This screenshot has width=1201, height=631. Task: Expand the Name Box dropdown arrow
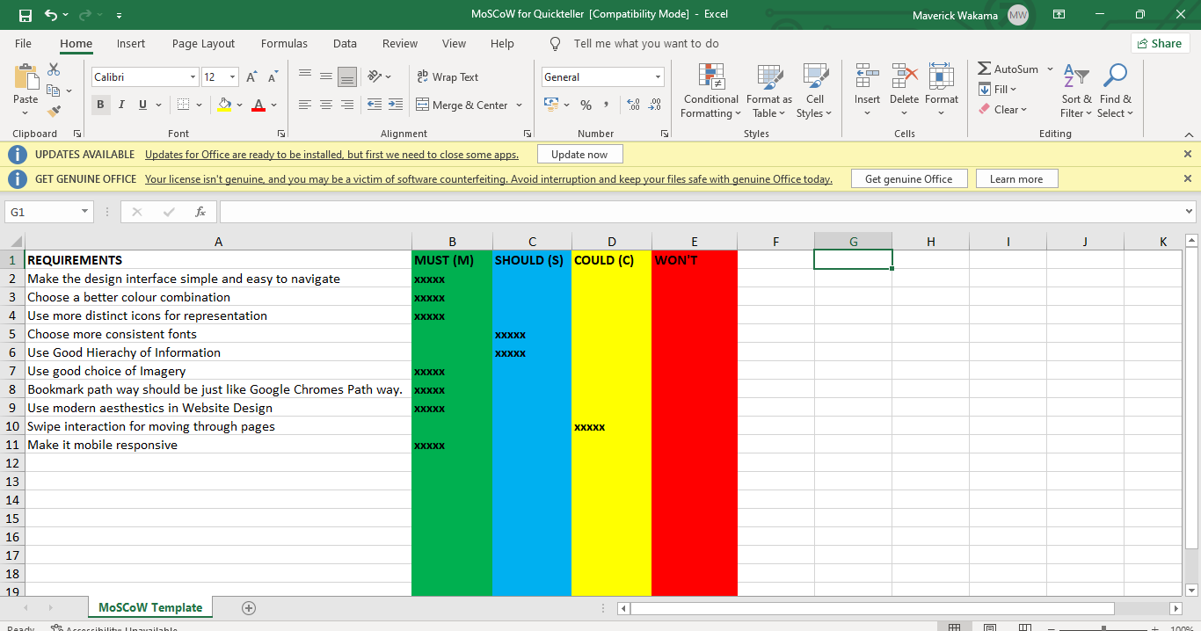pos(84,212)
